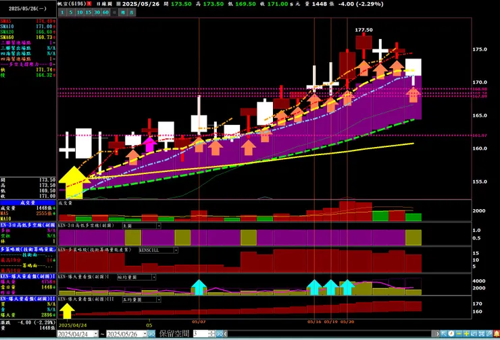Click the large yellow arrow at chart start
500x340 pixels.
pos(74,182)
